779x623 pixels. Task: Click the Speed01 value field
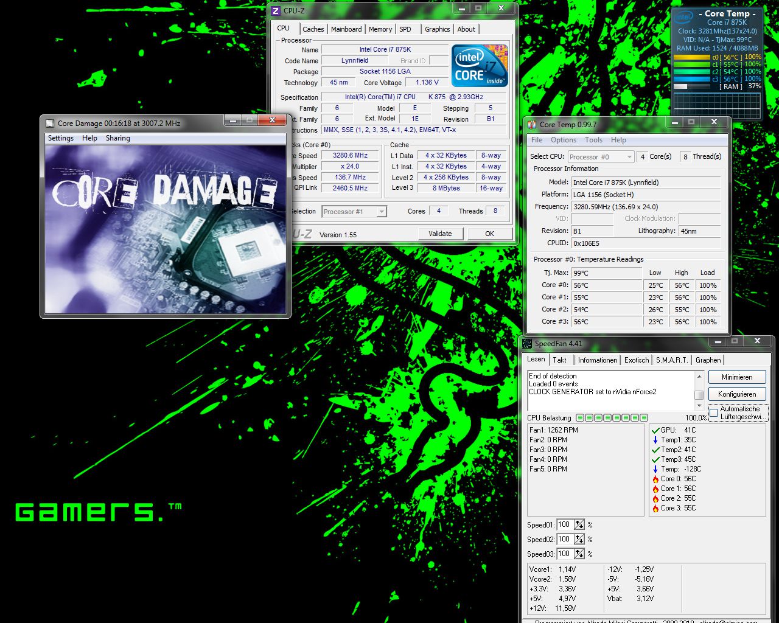tap(564, 524)
